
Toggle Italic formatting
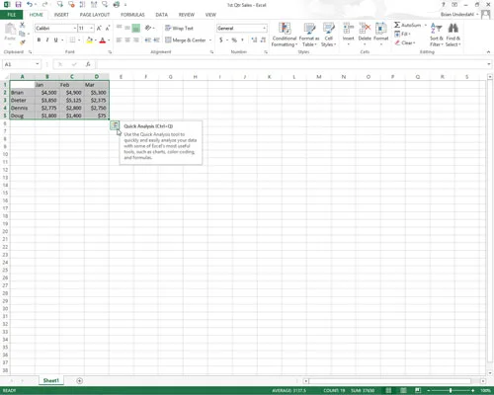(x=47, y=39)
